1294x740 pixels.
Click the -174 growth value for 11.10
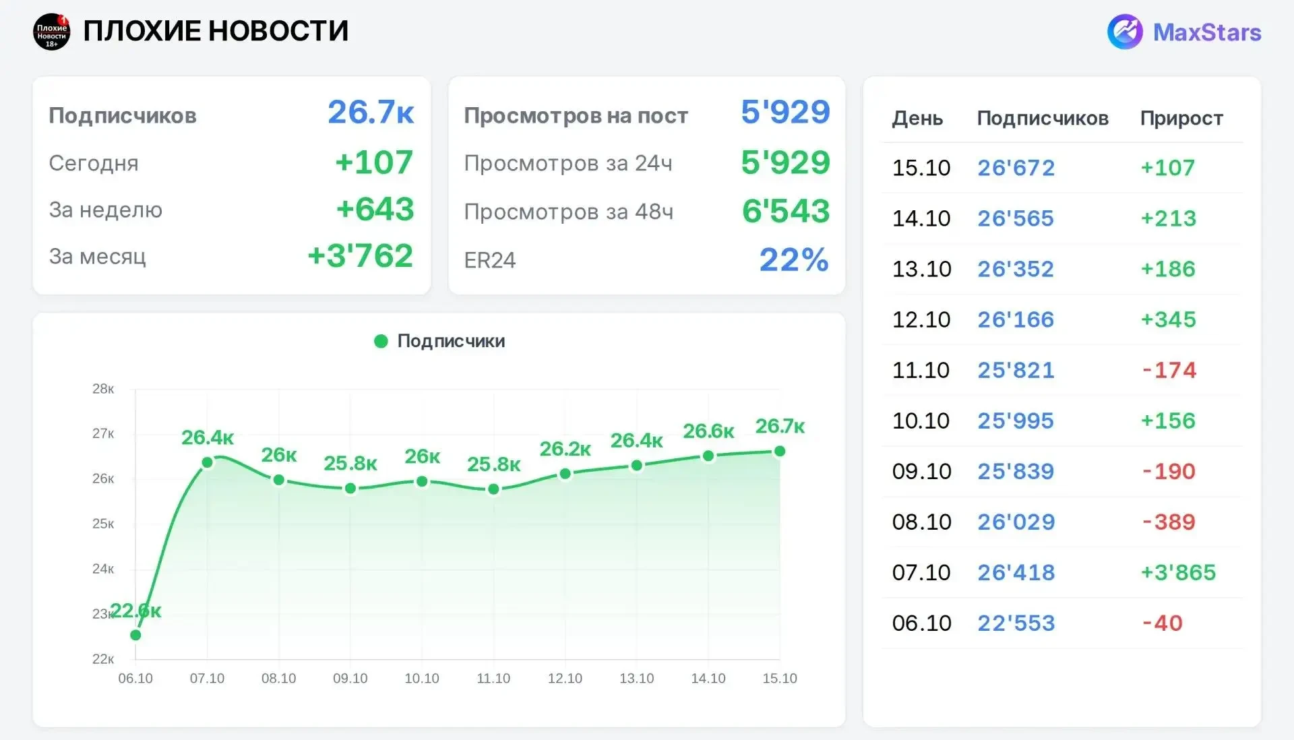(x=1169, y=370)
